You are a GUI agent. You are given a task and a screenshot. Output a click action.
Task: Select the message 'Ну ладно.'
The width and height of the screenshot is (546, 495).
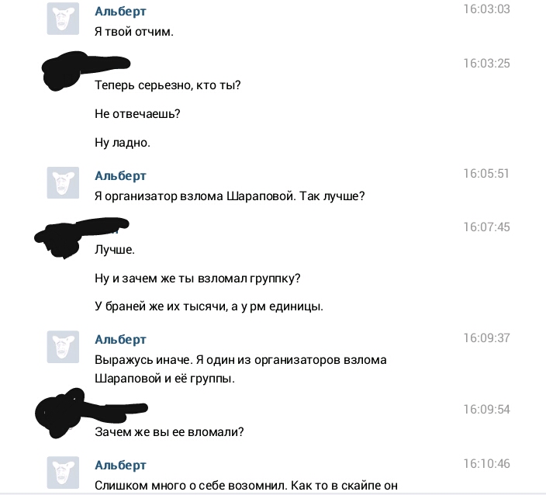click(x=123, y=143)
